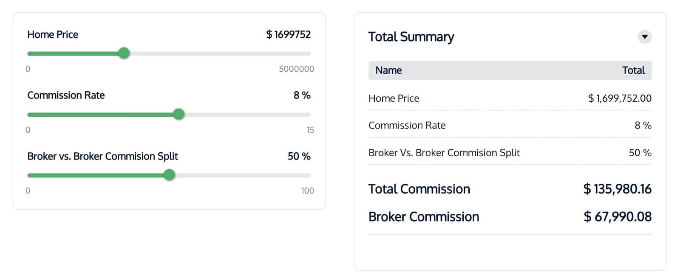This screenshot has width=680, height=280.
Task: Click the $135,980.16 Total Commission amount
Action: tap(617, 189)
